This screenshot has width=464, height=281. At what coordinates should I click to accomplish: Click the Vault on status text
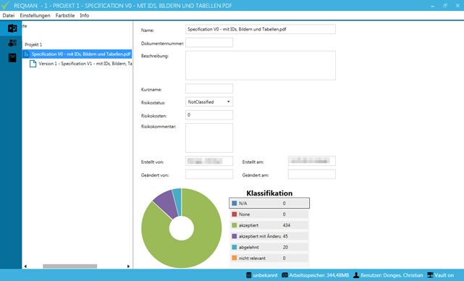(444, 275)
